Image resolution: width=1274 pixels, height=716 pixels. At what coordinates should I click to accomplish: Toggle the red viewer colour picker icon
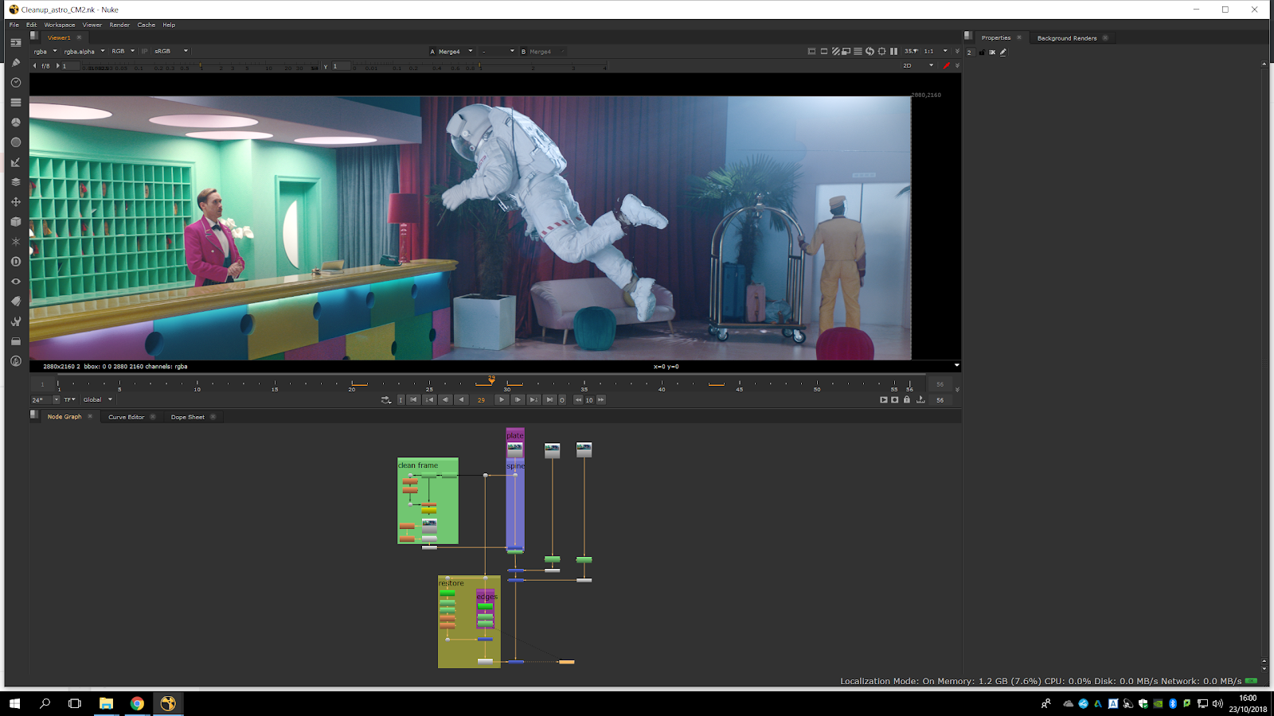[x=946, y=66]
